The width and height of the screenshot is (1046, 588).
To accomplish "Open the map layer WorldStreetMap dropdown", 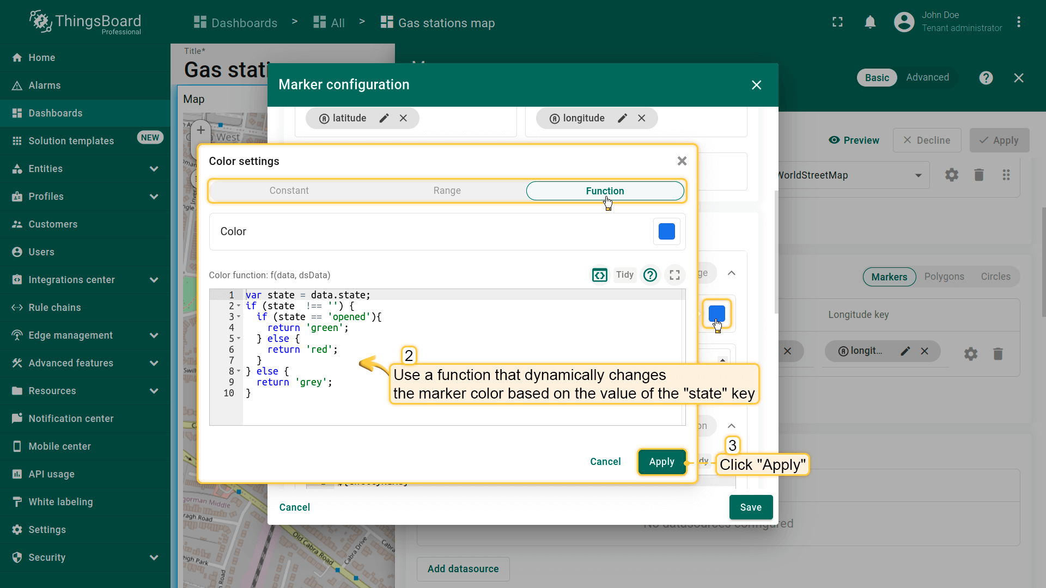I will point(918,175).
